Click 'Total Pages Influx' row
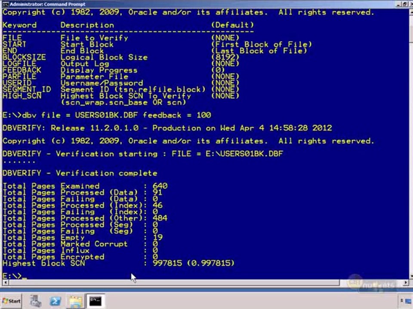This screenshot has width=413, height=309. point(80,250)
